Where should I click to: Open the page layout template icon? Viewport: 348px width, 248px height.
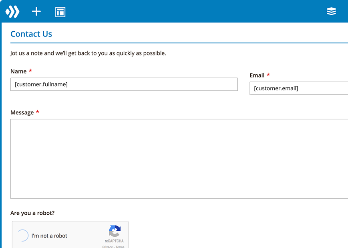(60, 12)
